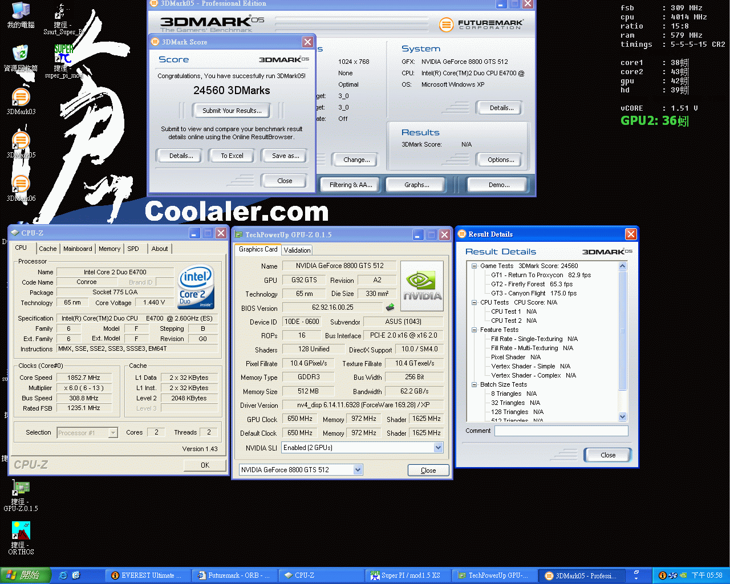This screenshot has height=584, width=730.
Task: Click Close button in GPU-Z window
Action: tap(428, 471)
